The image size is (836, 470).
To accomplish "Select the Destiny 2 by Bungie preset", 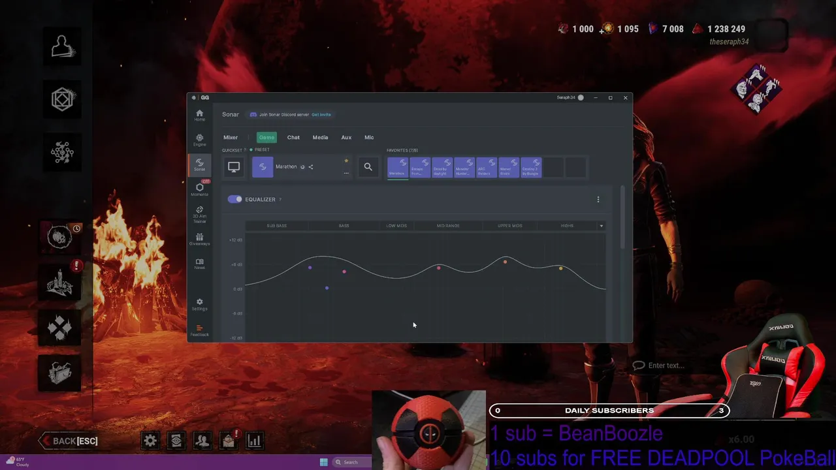I will [531, 167].
